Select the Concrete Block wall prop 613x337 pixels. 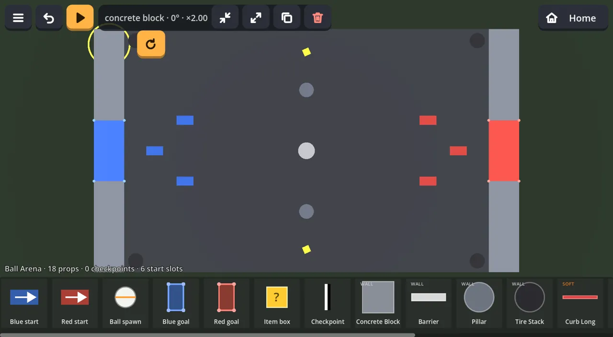[x=378, y=303]
